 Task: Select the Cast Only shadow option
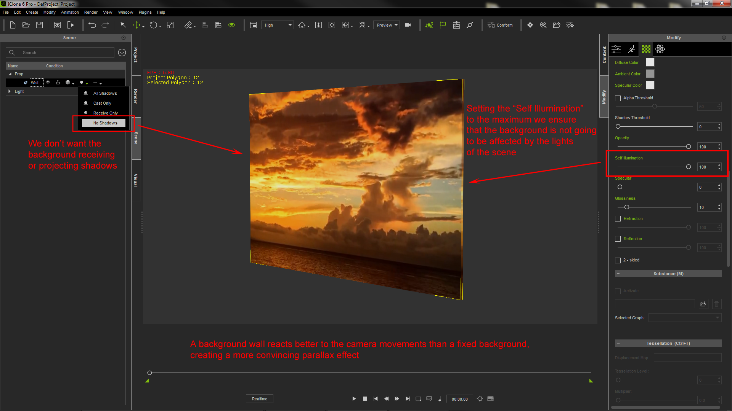point(102,103)
